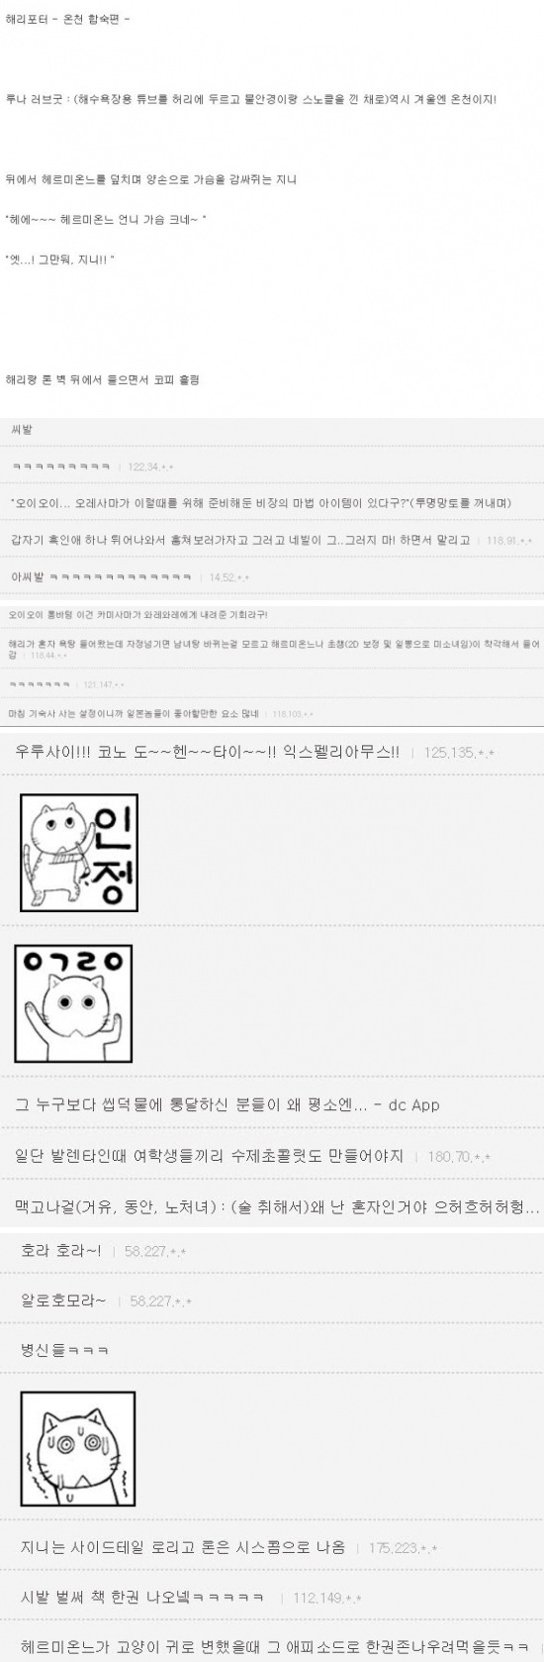The image size is (544, 1662).
Task: Click the ㅇㄱㄹㅇ cat sticker image
Action: pyautogui.click(x=73, y=1003)
